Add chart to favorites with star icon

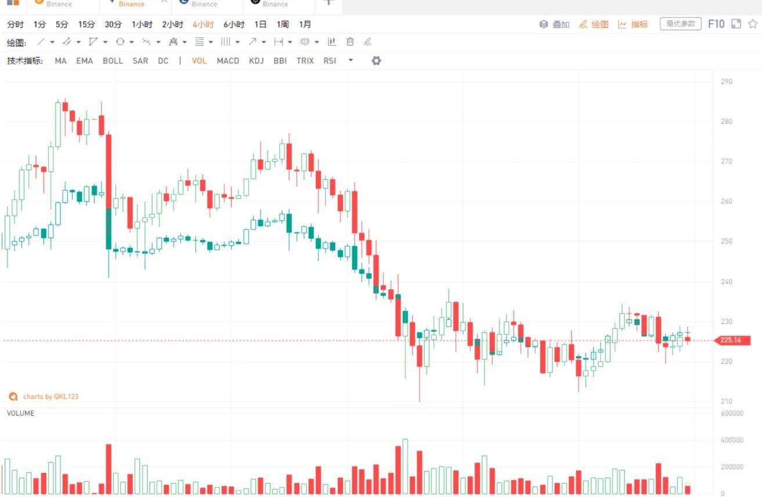(x=753, y=24)
